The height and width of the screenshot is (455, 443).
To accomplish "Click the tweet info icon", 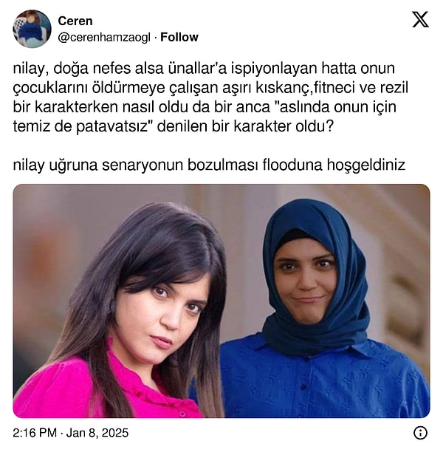I will click(x=420, y=434).
